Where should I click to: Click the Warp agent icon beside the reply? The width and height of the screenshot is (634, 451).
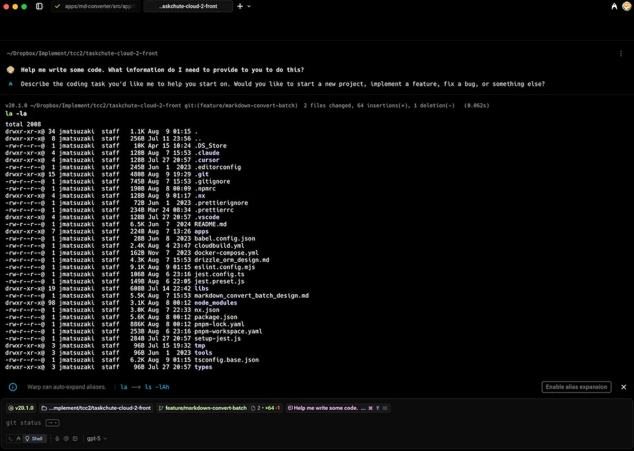pos(11,84)
